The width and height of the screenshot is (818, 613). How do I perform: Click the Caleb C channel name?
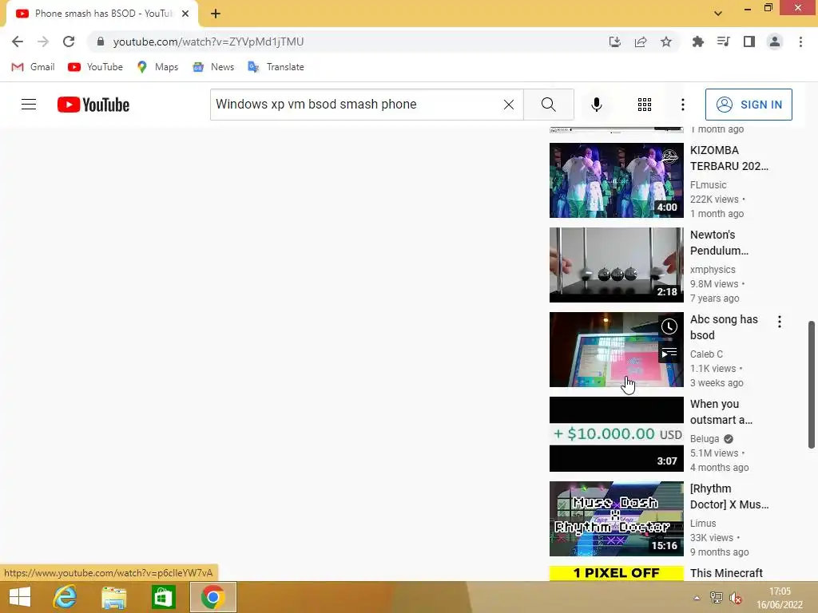(x=706, y=354)
